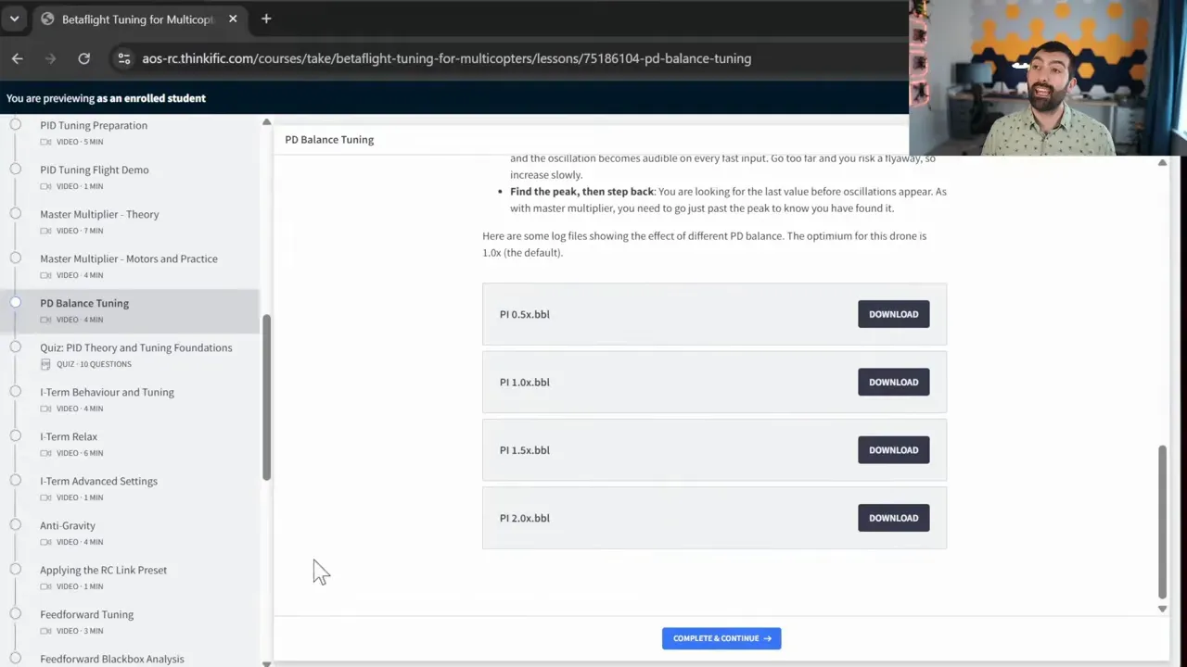
Task: Click the PI 1.0x.bbl file name
Action: tap(524, 382)
